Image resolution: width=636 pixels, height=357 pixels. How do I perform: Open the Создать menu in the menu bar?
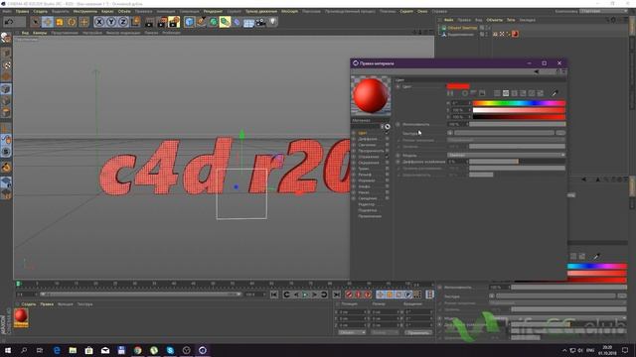pyautogui.click(x=40, y=11)
